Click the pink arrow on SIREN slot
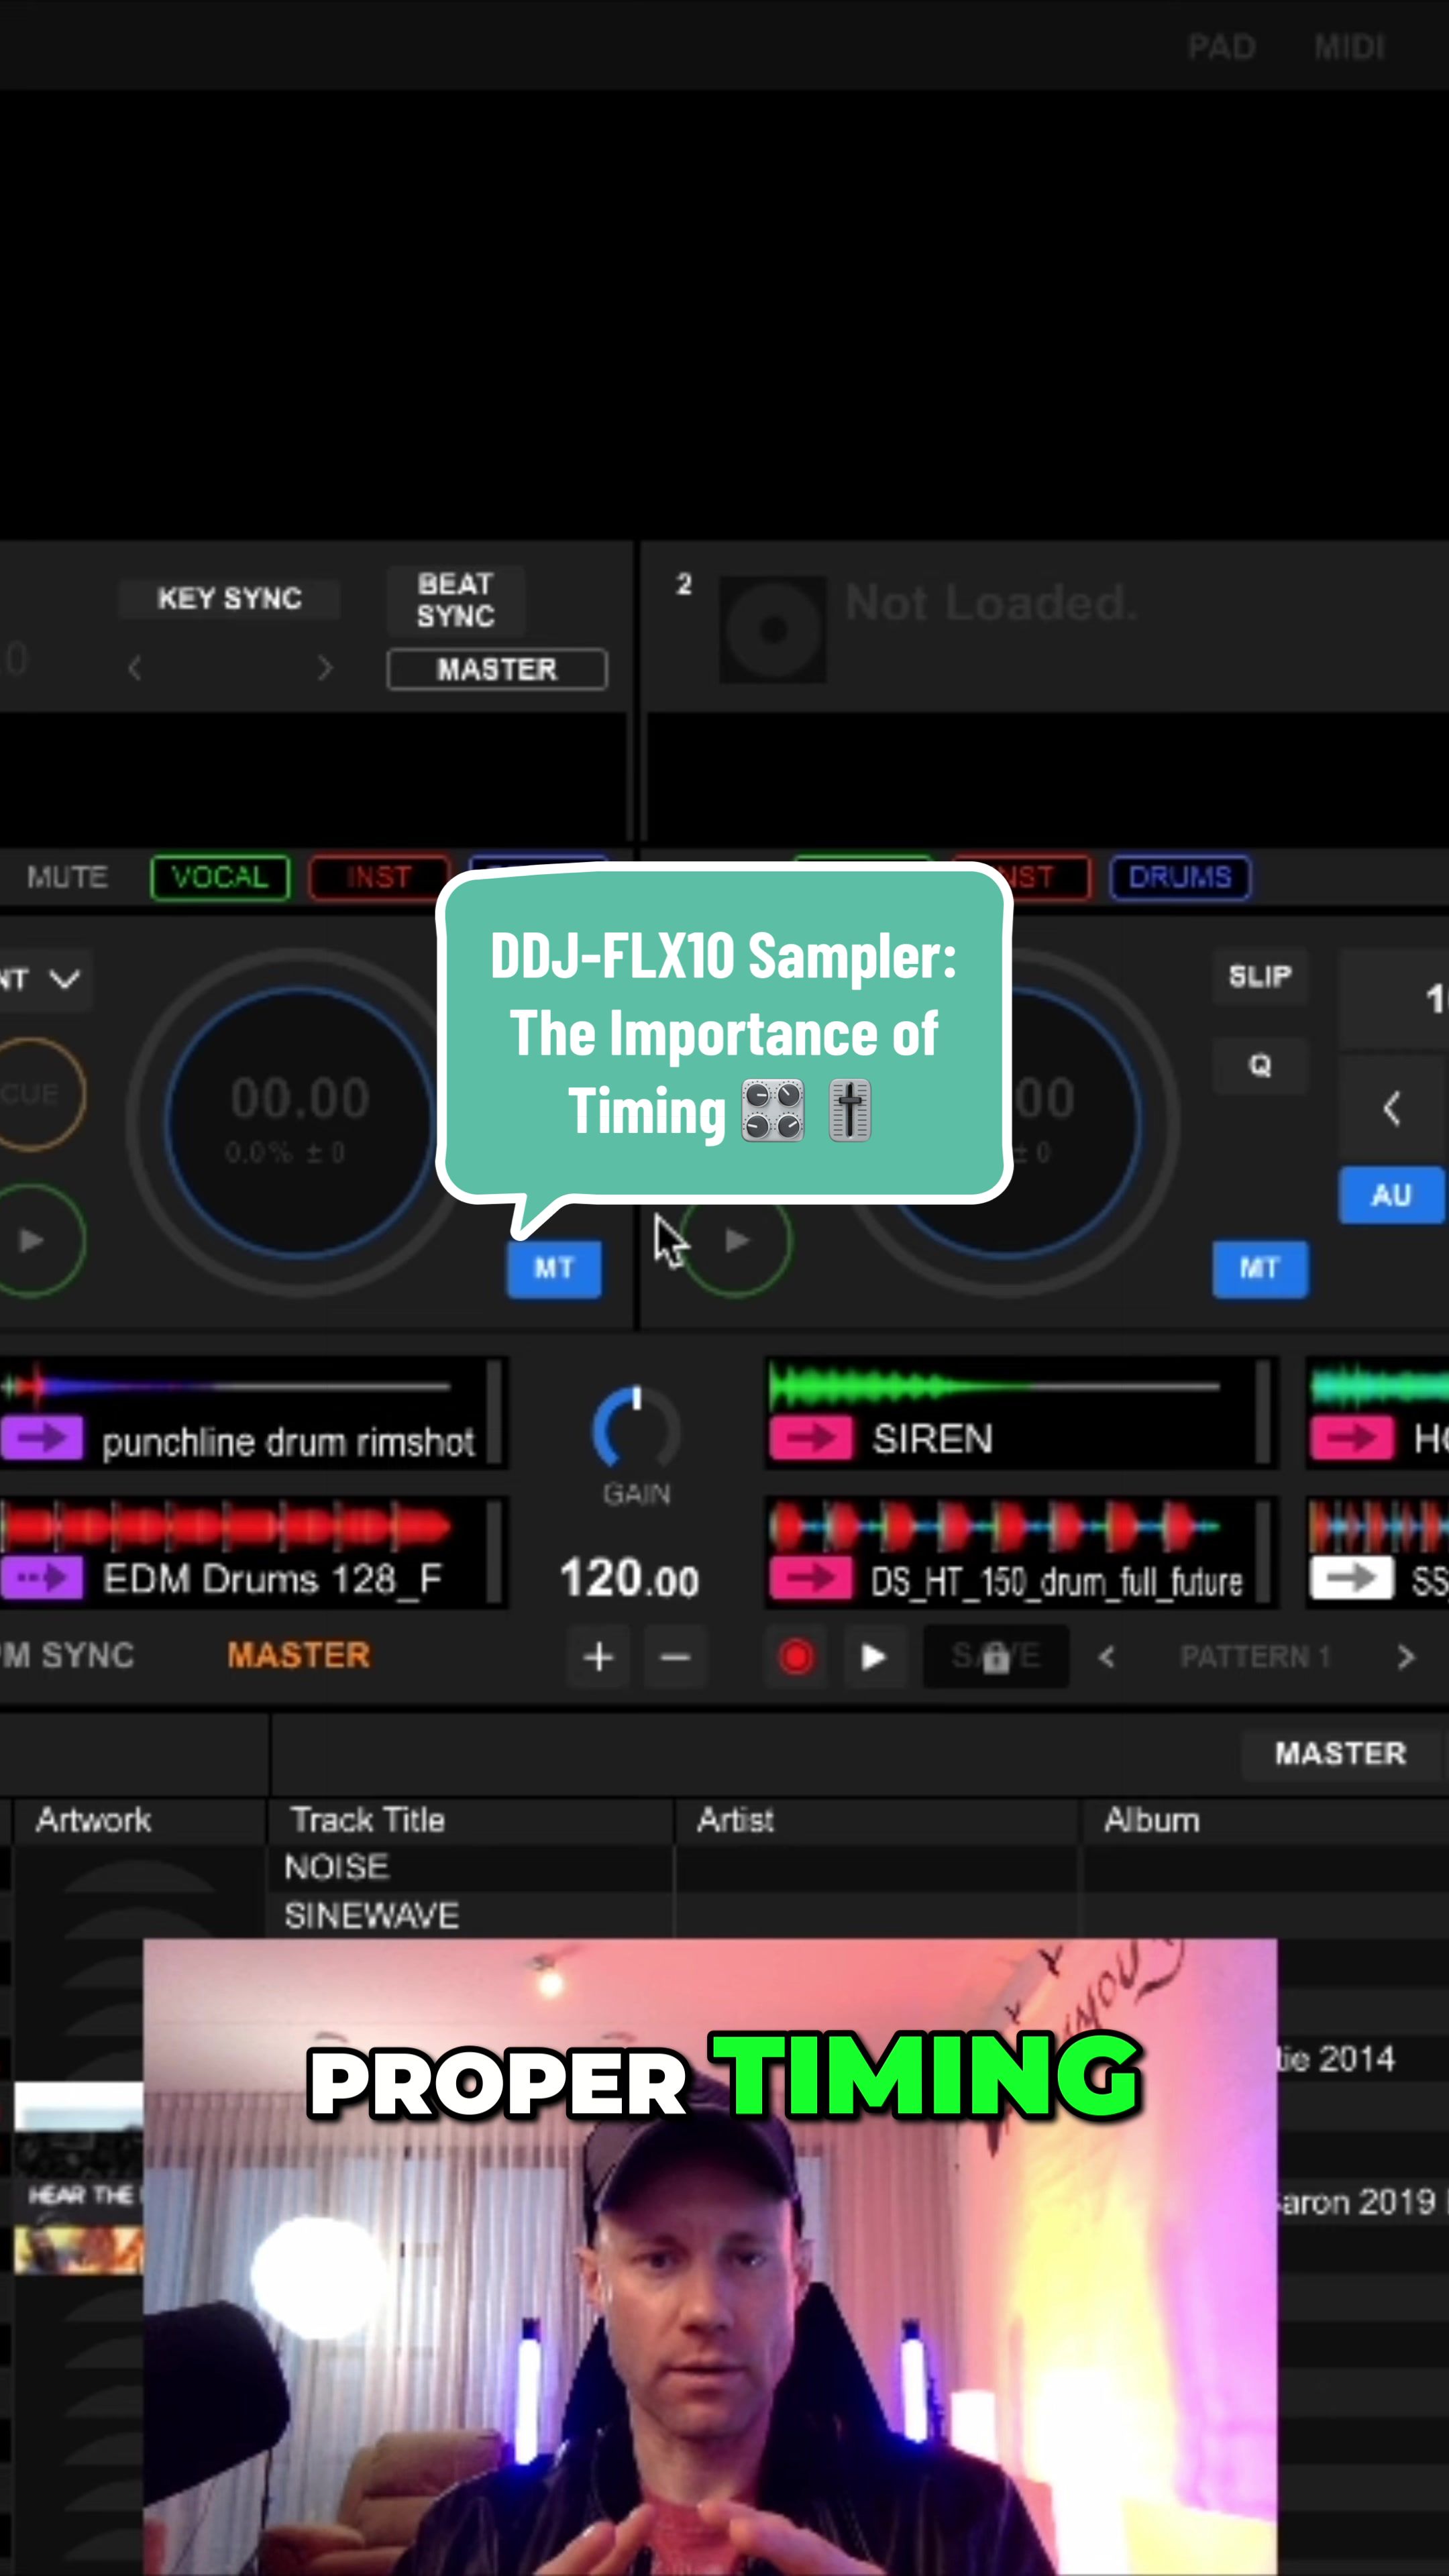Image resolution: width=1449 pixels, height=2576 pixels. tap(811, 1439)
